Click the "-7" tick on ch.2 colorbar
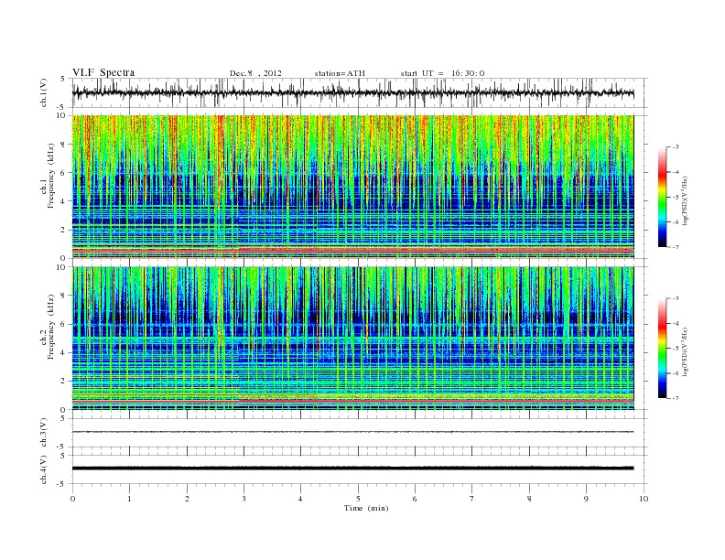725x560 pixels. tap(676, 398)
